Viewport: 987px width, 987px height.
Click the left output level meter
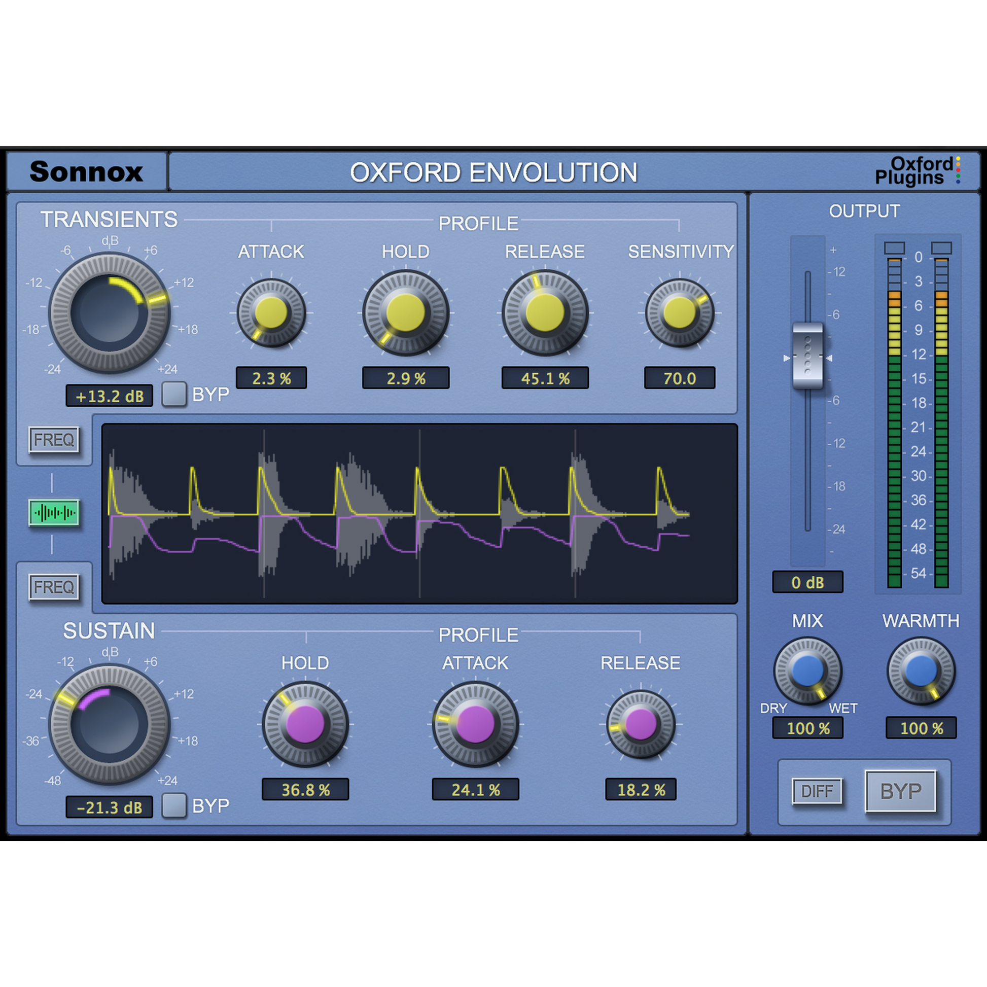(895, 422)
